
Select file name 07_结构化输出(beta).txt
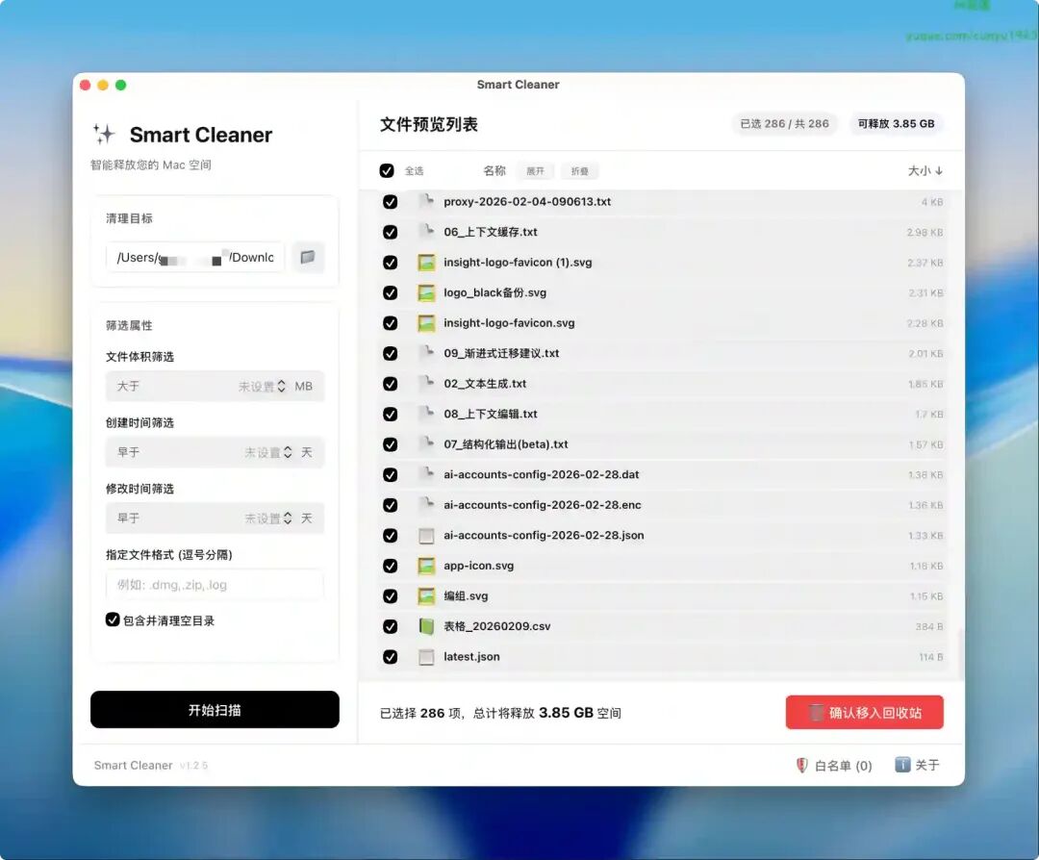click(506, 444)
